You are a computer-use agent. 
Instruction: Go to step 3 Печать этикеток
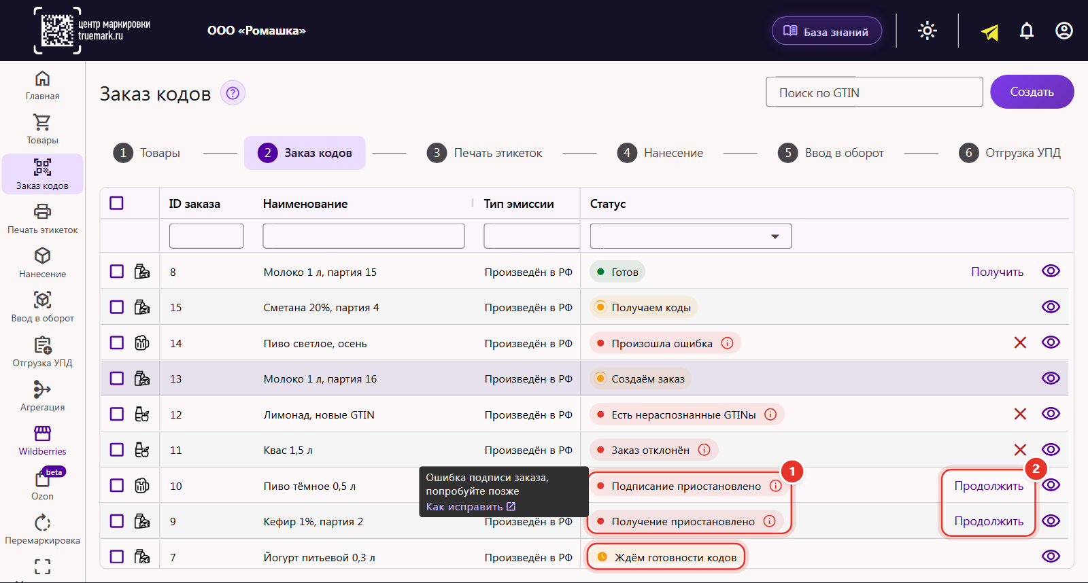485,153
